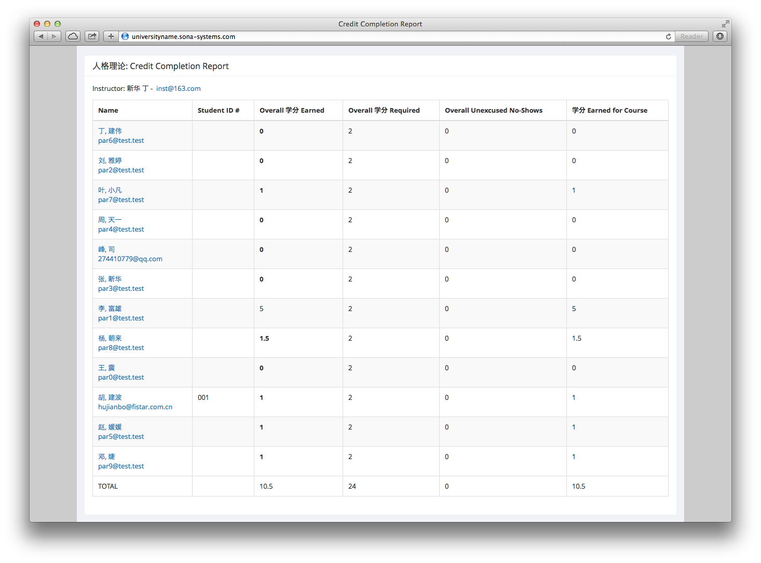Open course credit link for 赵, 媛媛 row
Screen dimensions: 761x563
(x=574, y=427)
